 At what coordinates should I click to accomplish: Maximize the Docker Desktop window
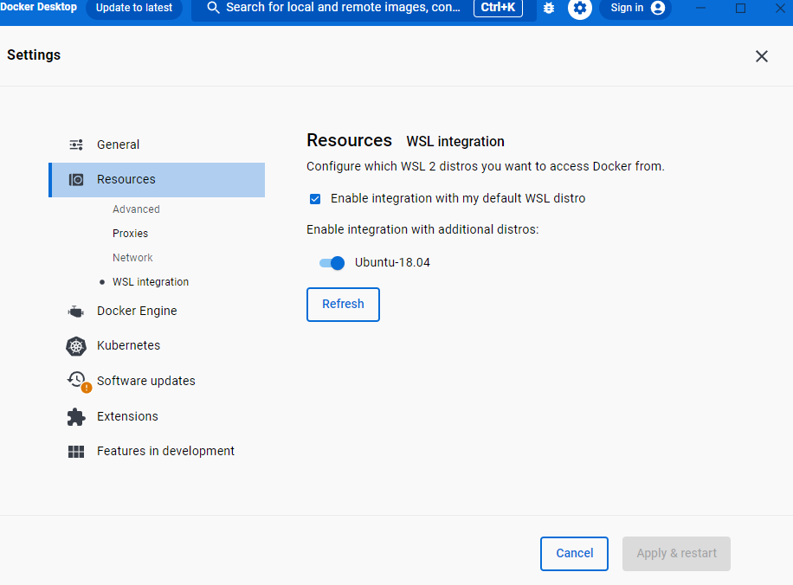pyautogui.click(x=740, y=8)
